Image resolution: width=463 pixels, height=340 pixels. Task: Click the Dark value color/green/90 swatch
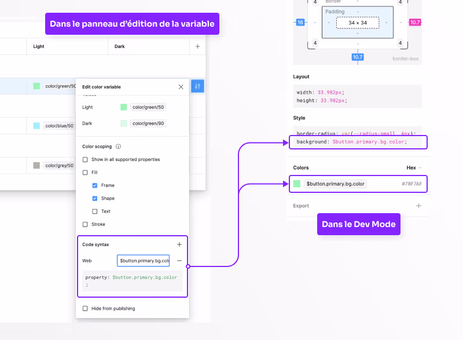(124, 123)
